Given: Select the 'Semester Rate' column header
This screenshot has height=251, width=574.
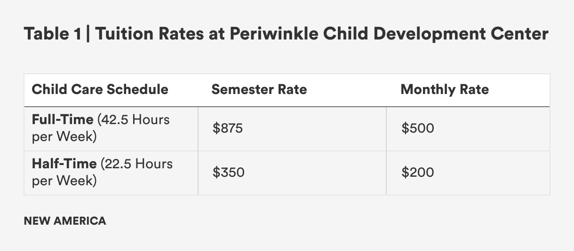Looking at the screenshot, I should 259,89.
